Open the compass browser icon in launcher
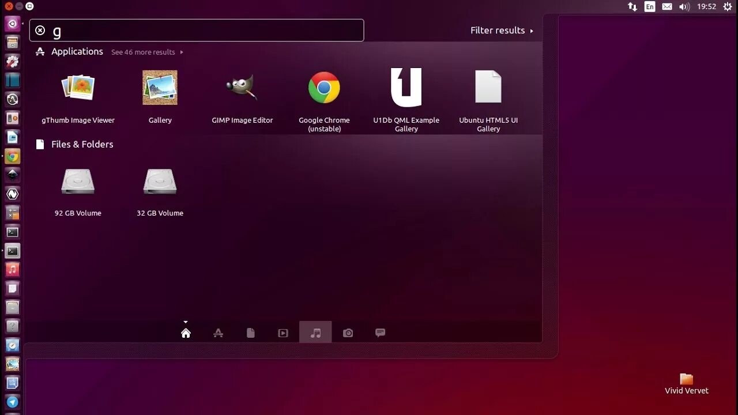The image size is (738, 415). (12, 345)
